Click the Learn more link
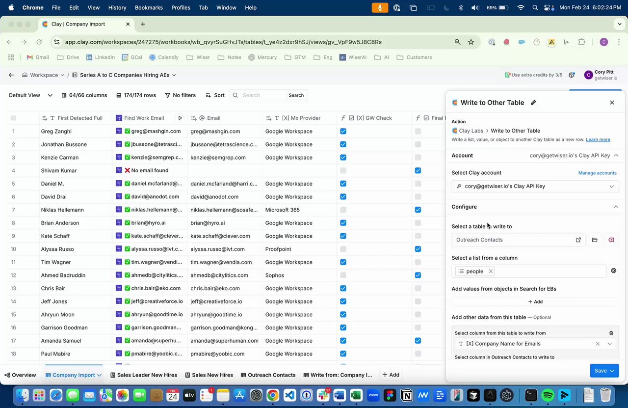 pyautogui.click(x=598, y=139)
